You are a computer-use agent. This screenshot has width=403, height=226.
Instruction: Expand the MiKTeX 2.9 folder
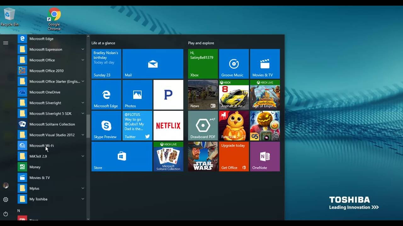point(83,156)
